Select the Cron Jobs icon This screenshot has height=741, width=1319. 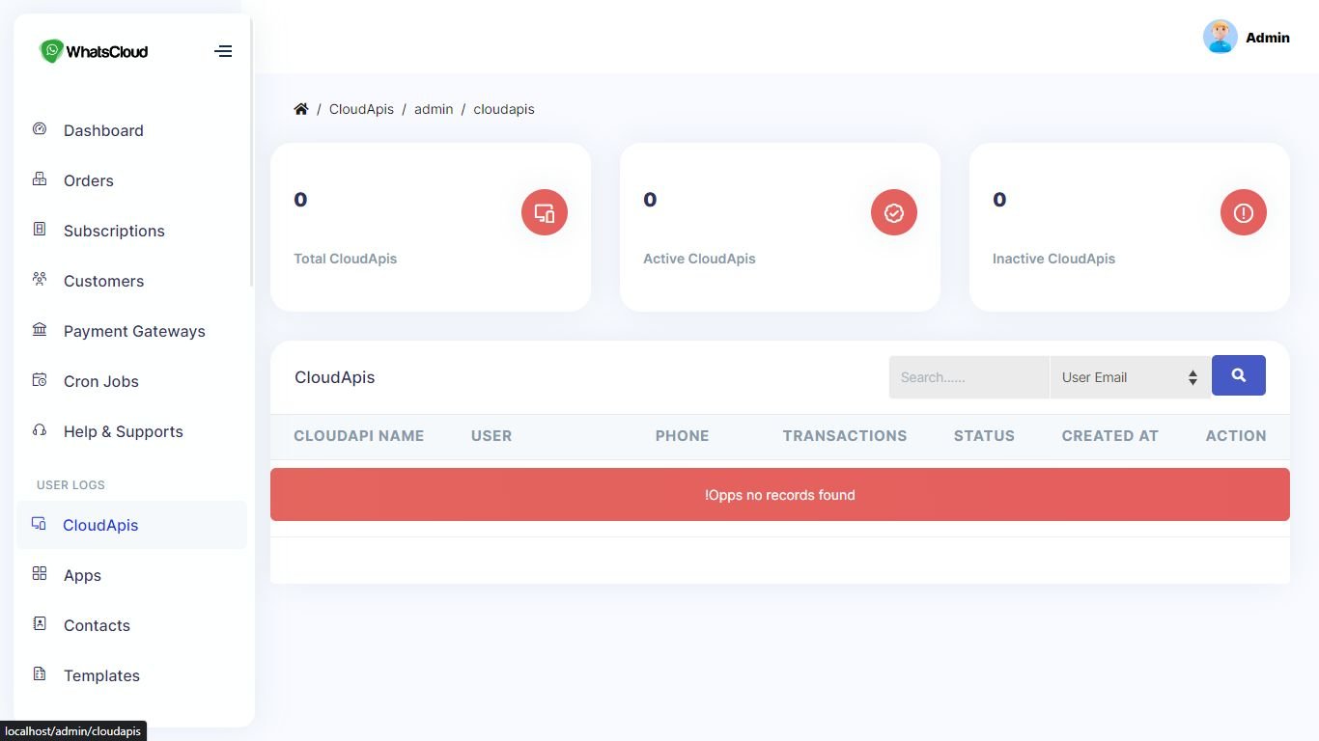pyautogui.click(x=40, y=380)
